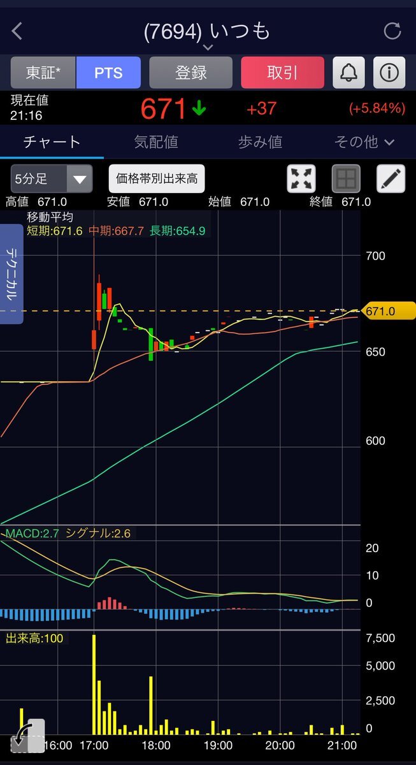Tap the 長期:654.9 moving average label
The height and width of the screenshot is (765, 416).
point(177,231)
